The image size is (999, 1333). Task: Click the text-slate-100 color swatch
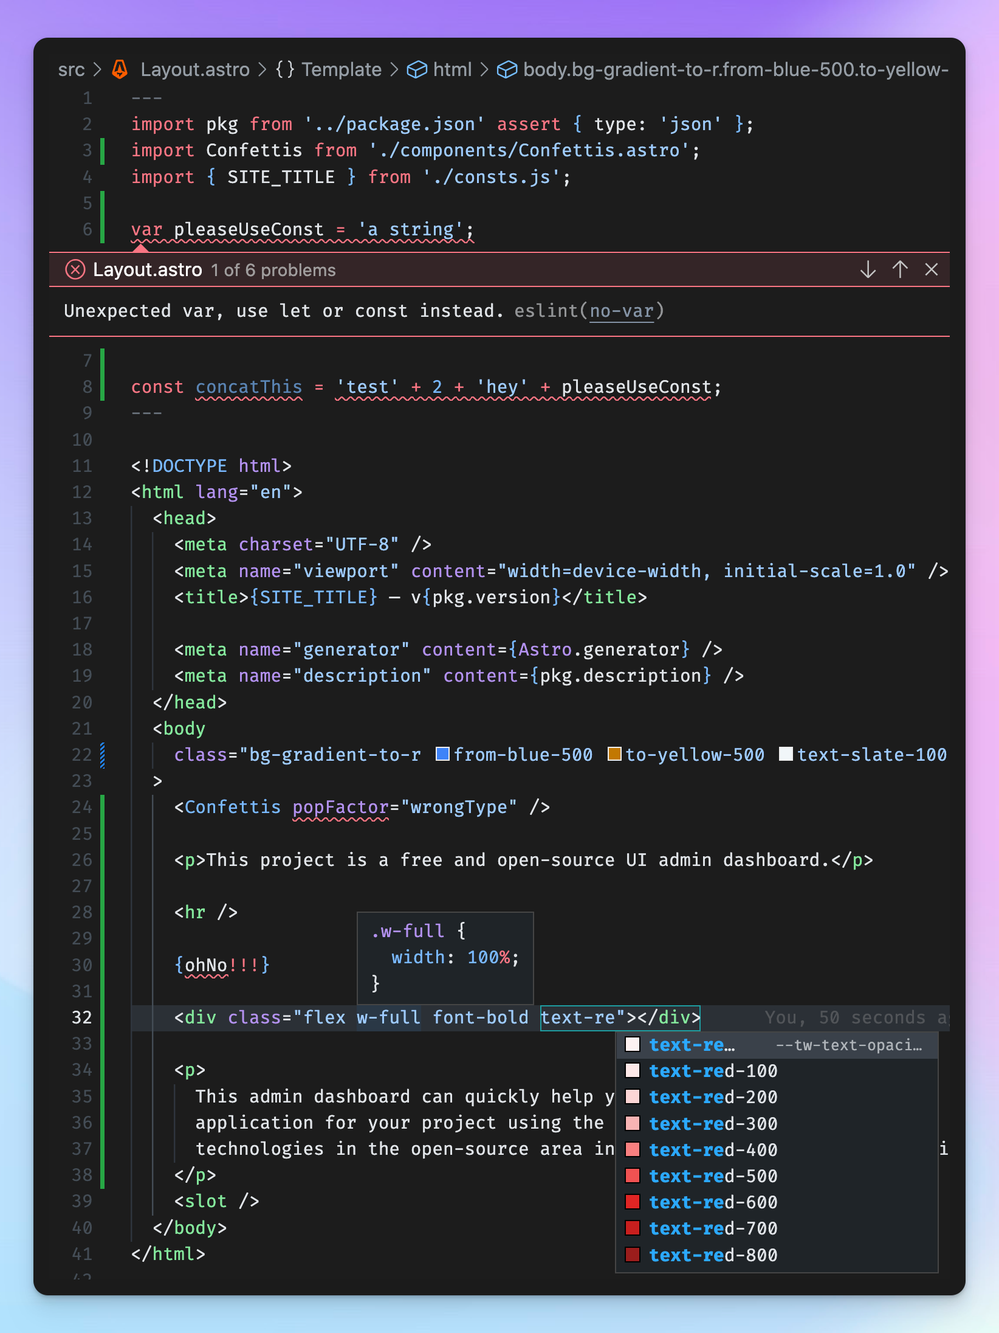786,754
